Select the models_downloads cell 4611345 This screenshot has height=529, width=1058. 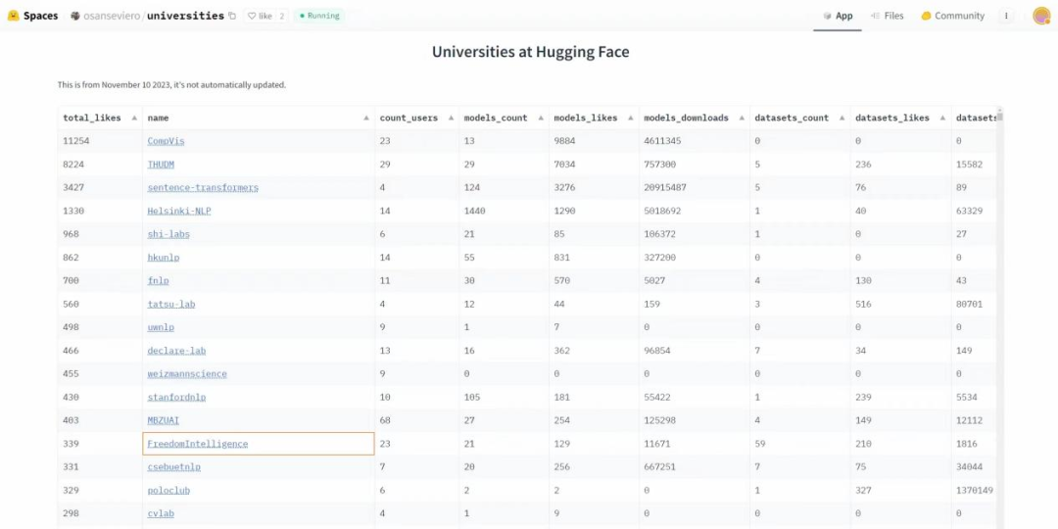694,141
